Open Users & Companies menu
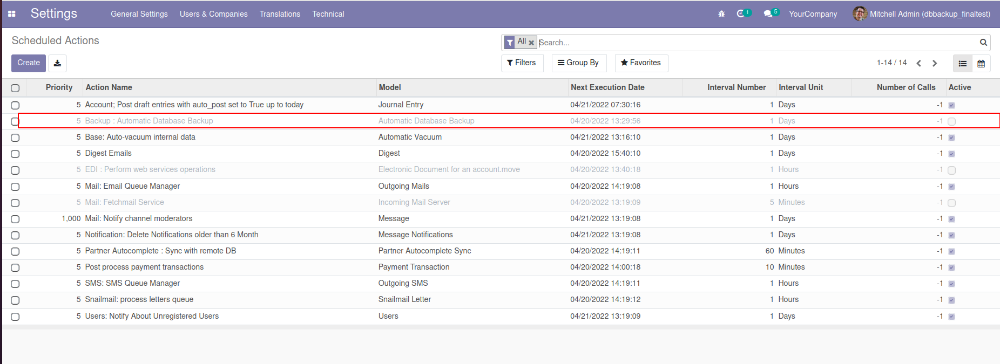 214,14
